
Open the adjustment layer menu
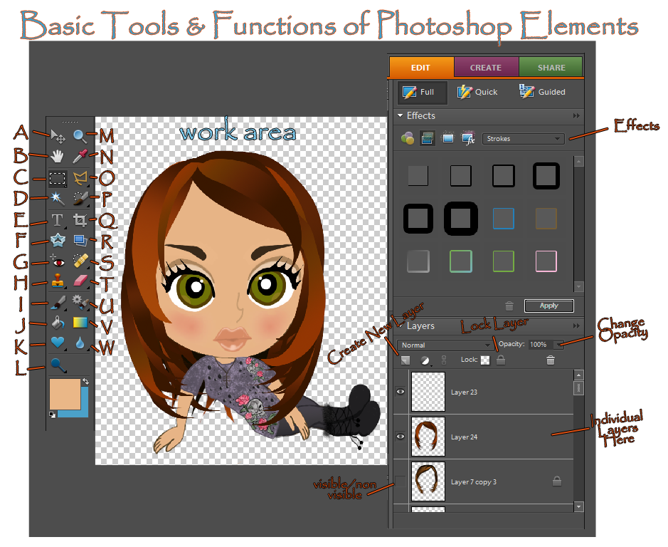(425, 360)
